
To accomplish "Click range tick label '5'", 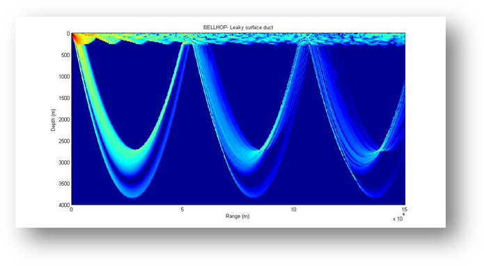I will coord(182,210).
